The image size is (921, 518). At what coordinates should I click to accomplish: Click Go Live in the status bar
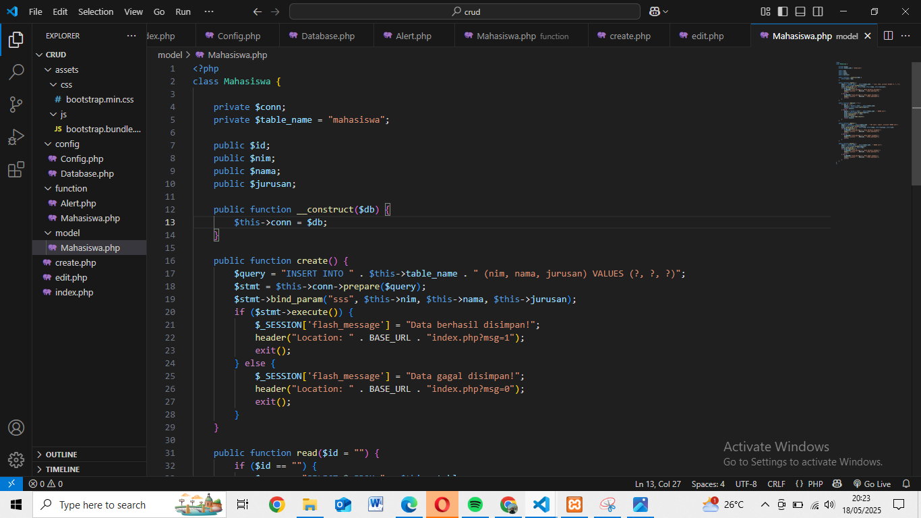point(873,483)
